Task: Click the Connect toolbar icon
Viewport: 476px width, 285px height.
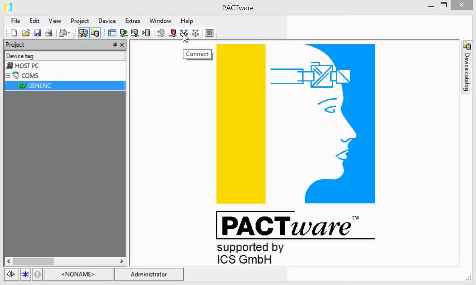Action: (x=184, y=33)
